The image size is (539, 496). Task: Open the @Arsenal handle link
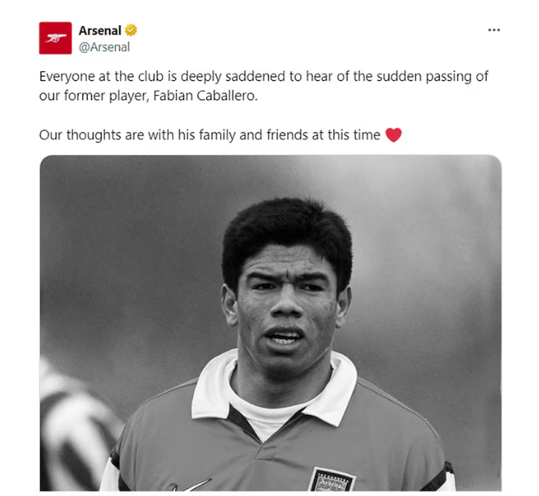(105, 47)
